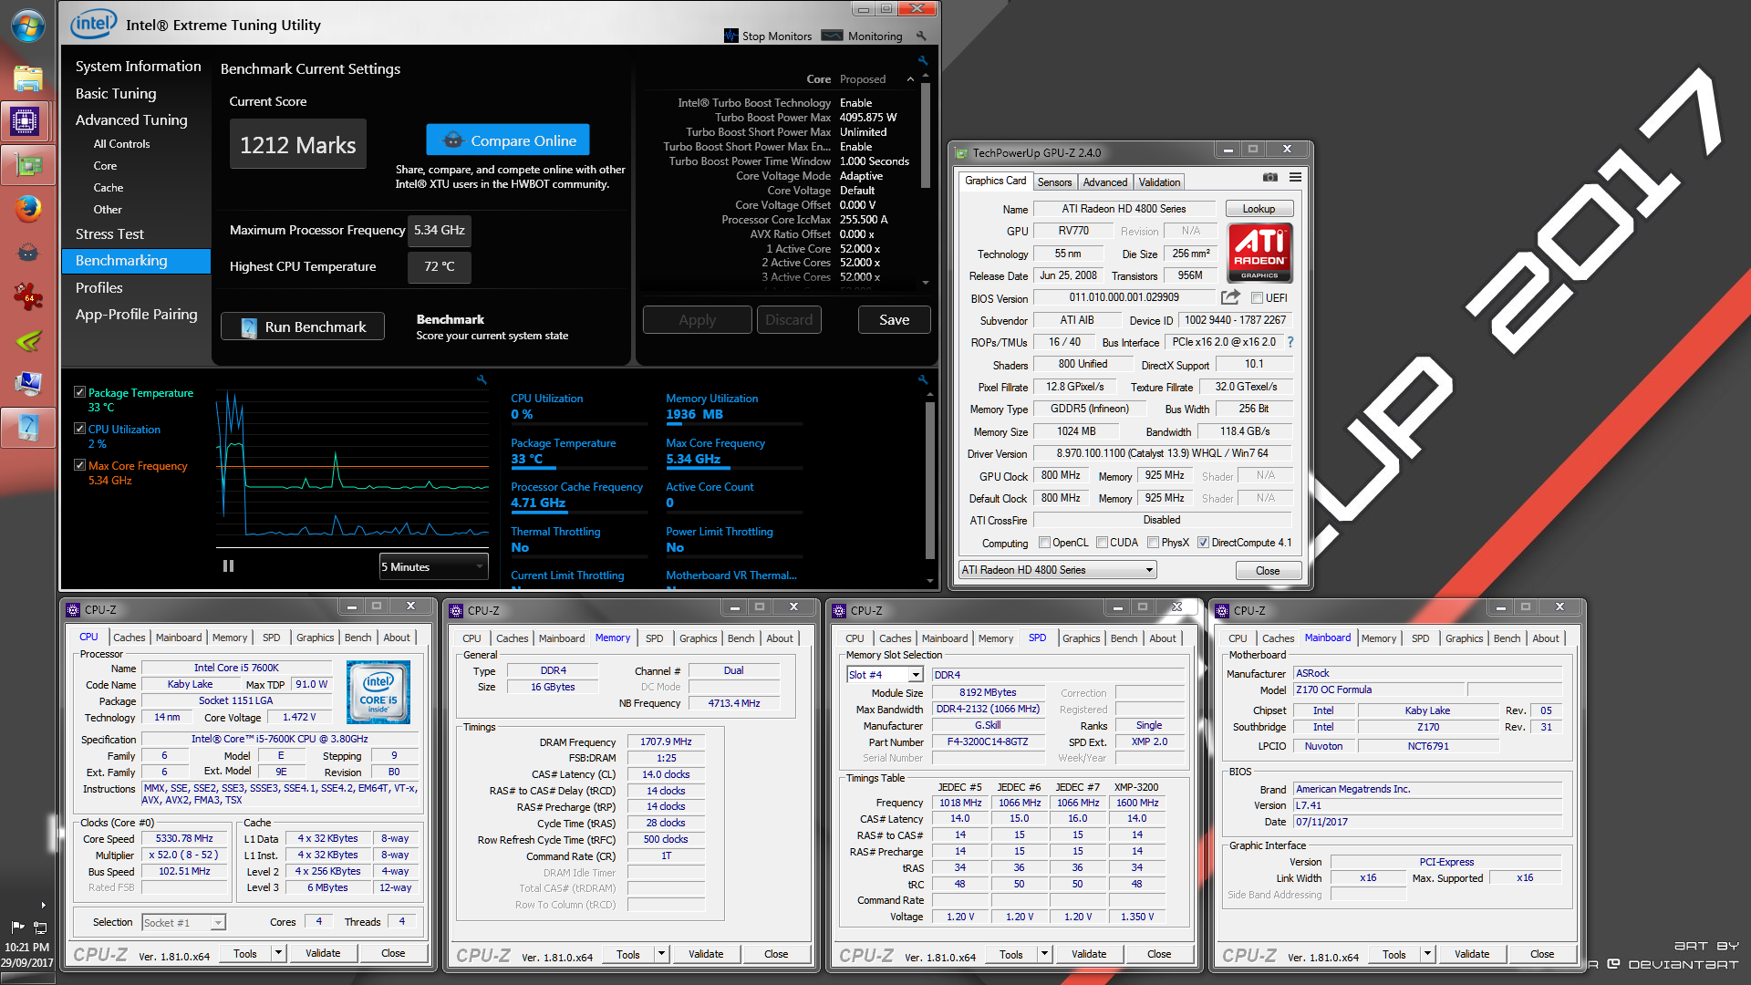The height and width of the screenshot is (985, 1751).
Task: Open the Slot #4 dropdown in SPD window
Action: click(885, 675)
